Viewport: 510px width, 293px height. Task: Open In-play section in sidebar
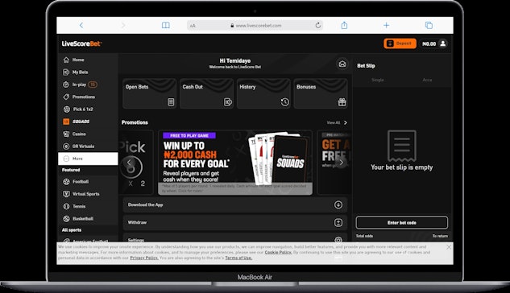(80, 85)
